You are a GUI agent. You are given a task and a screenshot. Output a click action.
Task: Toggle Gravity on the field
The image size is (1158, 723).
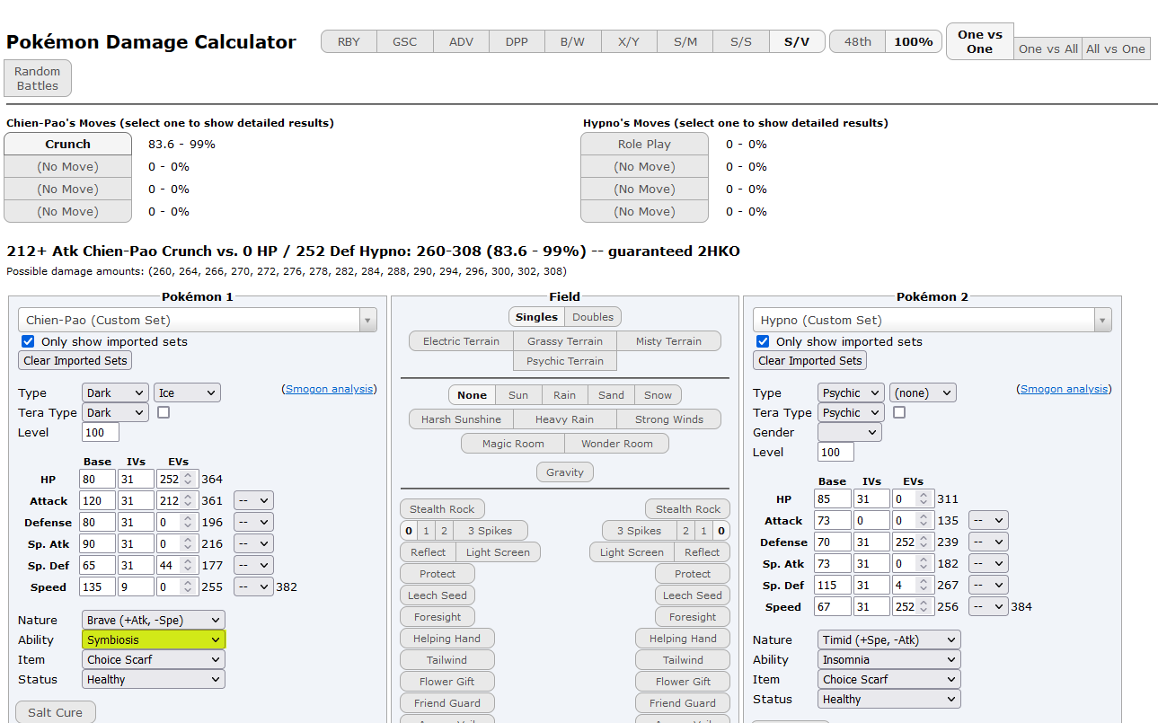[565, 472]
